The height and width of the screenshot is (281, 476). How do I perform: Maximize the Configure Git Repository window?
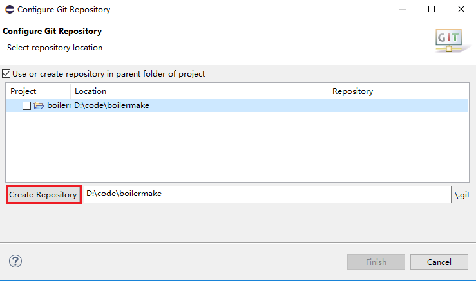pos(431,10)
